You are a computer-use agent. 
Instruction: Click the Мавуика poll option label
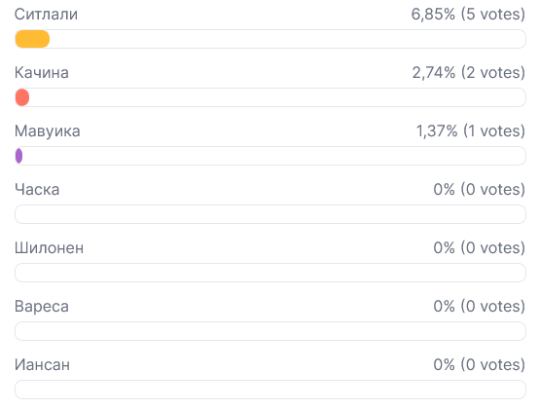(x=48, y=131)
